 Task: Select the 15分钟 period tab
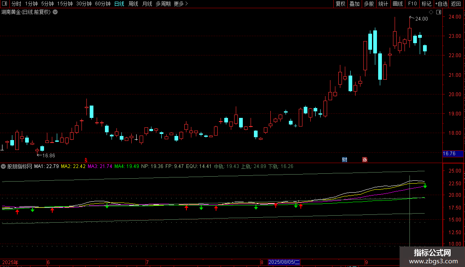coord(65,4)
